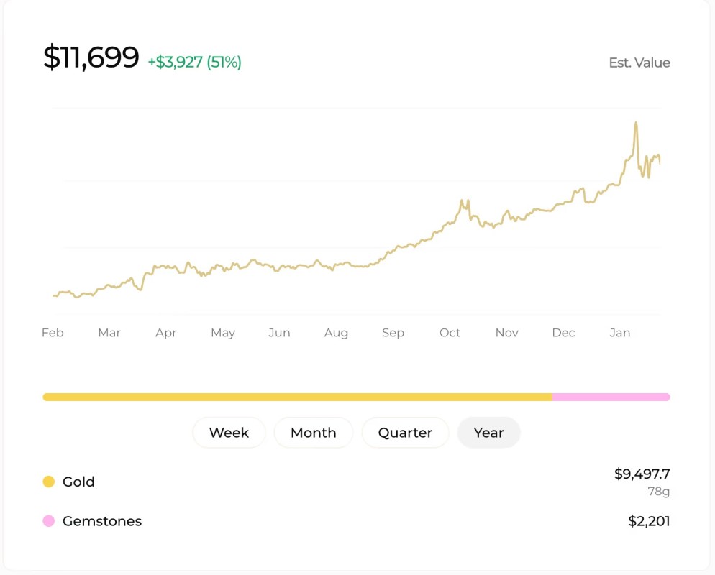The width and height of the screenshot is (715, 575).
Task: Switch chart range to Week
Action: (x=229, y=433)
